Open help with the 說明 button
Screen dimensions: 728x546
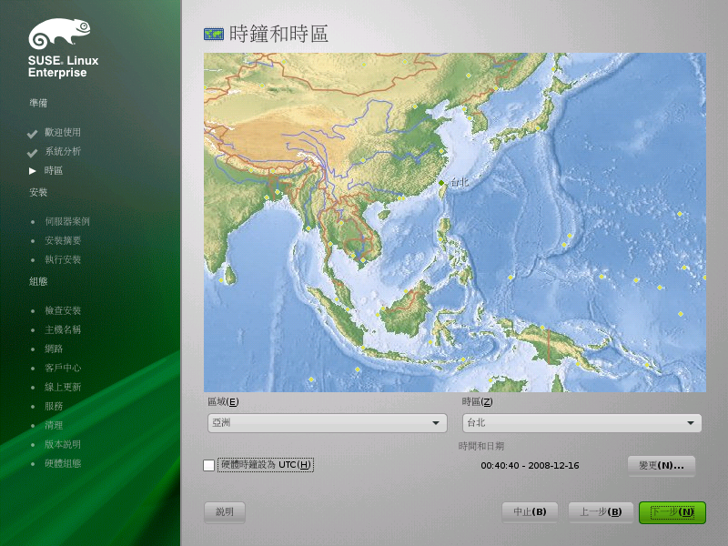[x=225, y=512]
